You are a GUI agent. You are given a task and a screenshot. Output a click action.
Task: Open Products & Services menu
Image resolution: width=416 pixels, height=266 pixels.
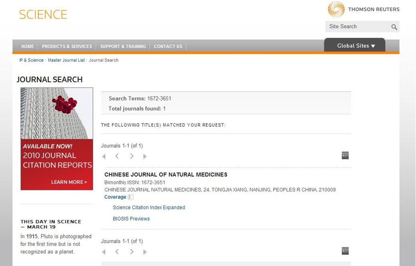click(67, 47)
